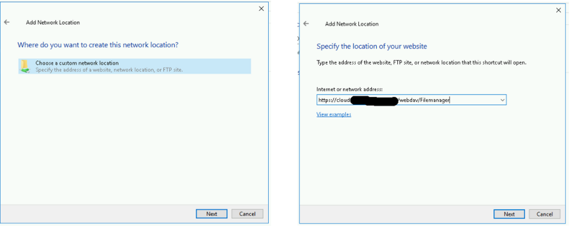This screenshot has height=226, width=570.
Task: Click Add Network Location title above the address field
Action: [x=352, y=24]
